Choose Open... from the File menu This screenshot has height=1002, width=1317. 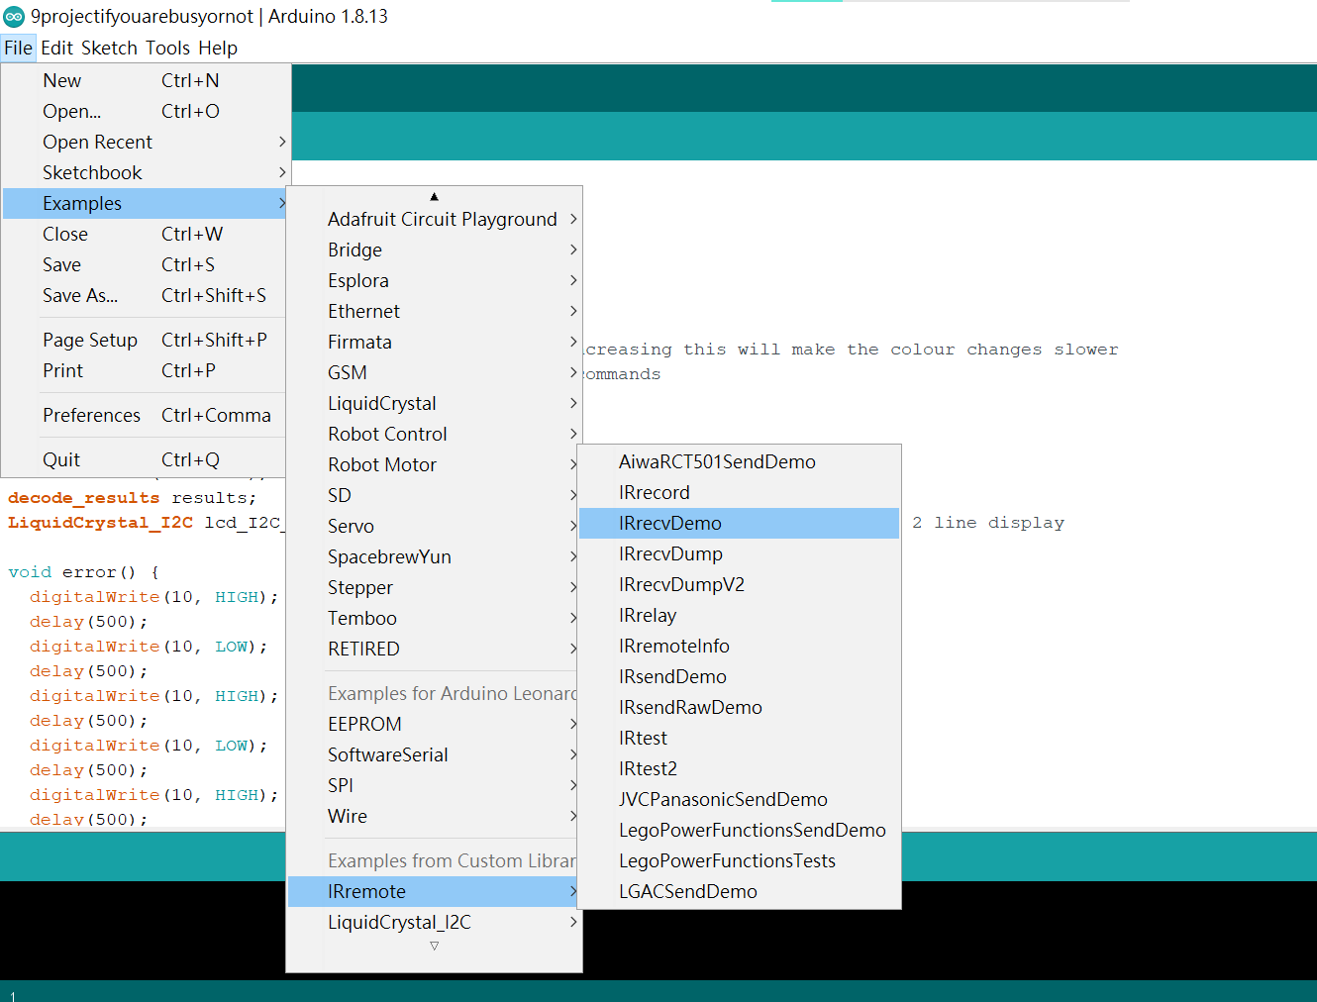pos(146,111)
